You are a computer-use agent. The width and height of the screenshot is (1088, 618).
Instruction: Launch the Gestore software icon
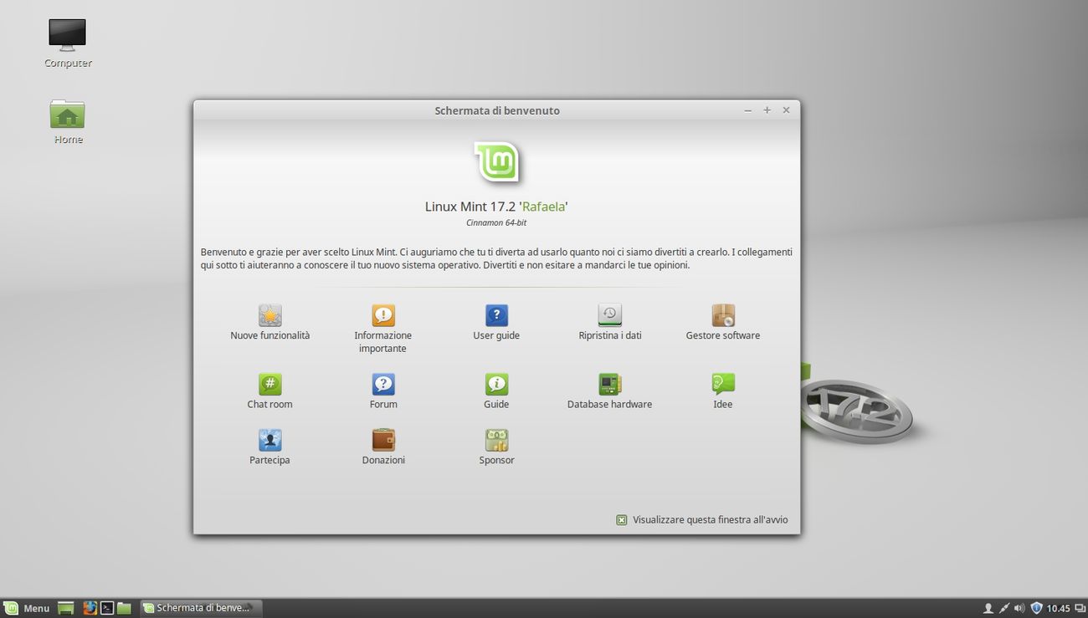(x=722, y=321)
